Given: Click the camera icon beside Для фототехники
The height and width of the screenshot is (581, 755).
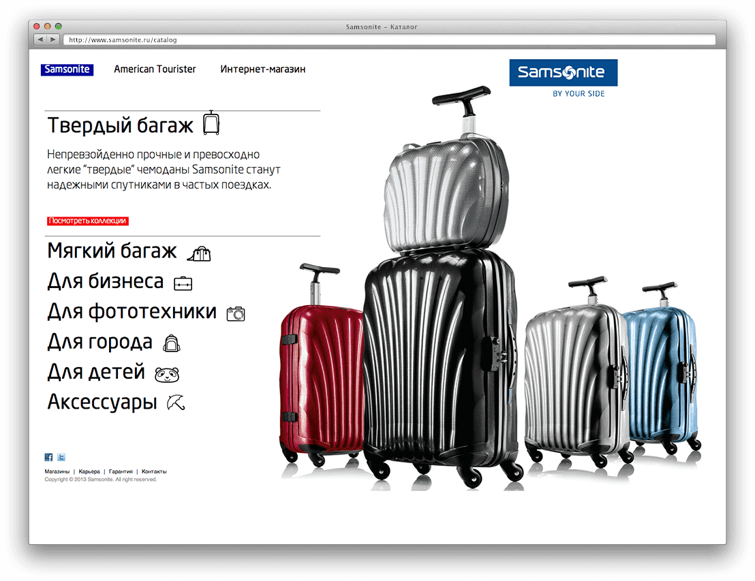Looking at the screenshot, I should click(x=236, y=314).
